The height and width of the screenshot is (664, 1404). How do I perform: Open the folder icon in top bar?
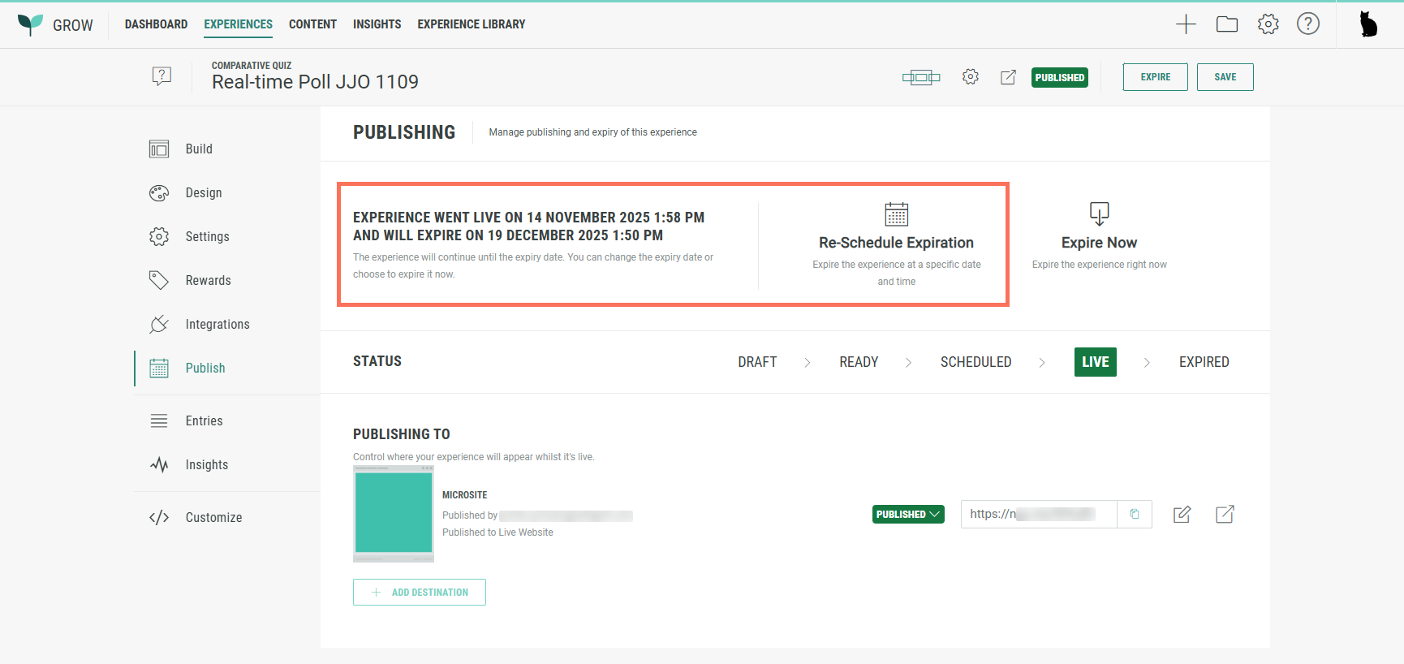(x=1226, y=24)
